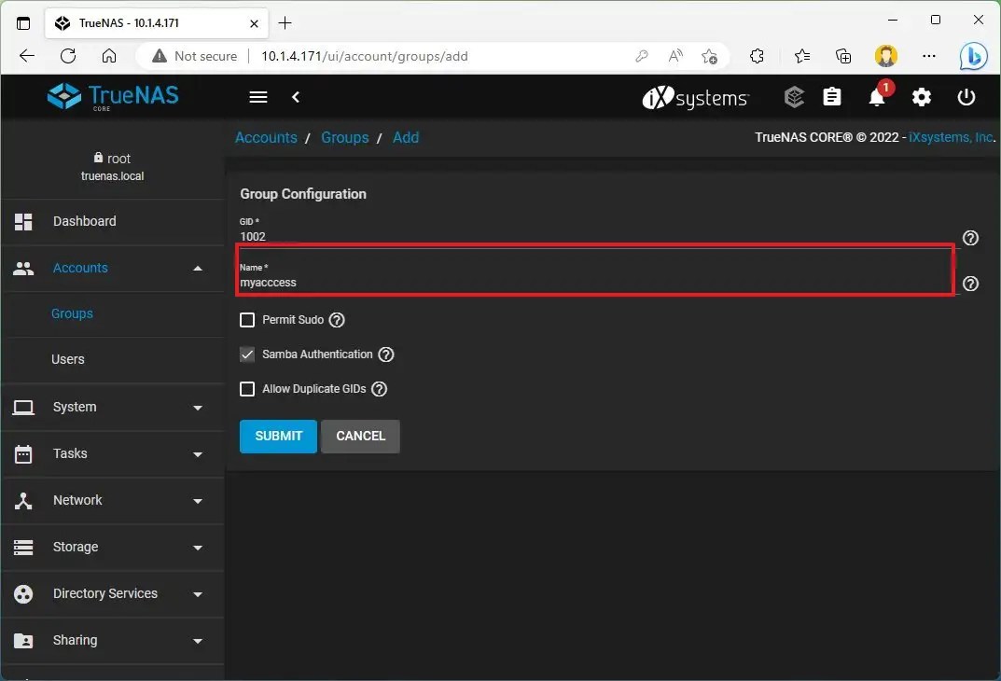Open the Bing chat icon in Edge
The height and width of the screenshot is (681, 1001).
tap(973, 56)
